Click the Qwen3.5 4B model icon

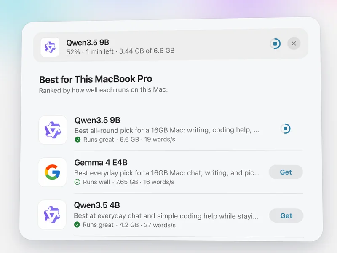pyautogui.click(x=52, y=215)
